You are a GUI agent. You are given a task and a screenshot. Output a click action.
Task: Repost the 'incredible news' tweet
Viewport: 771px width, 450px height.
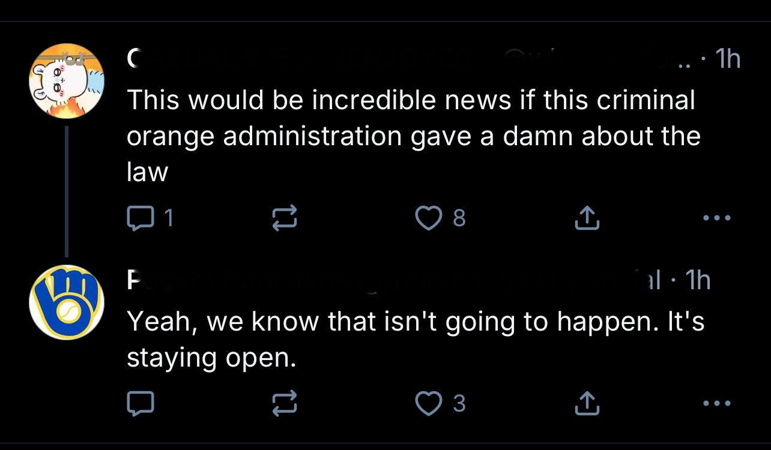(284, 218)
